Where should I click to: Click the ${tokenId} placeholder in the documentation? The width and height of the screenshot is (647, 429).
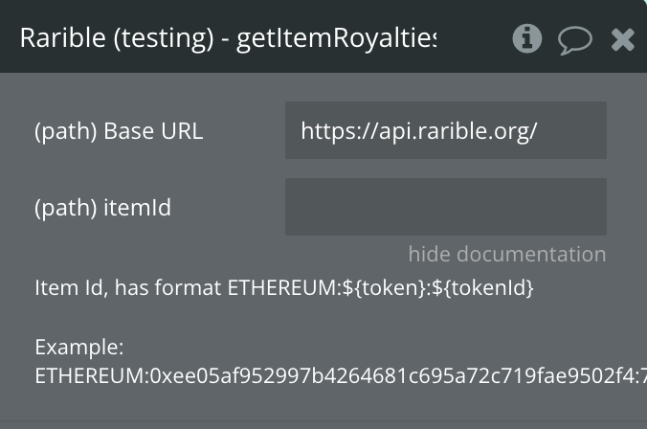(482, 288)
